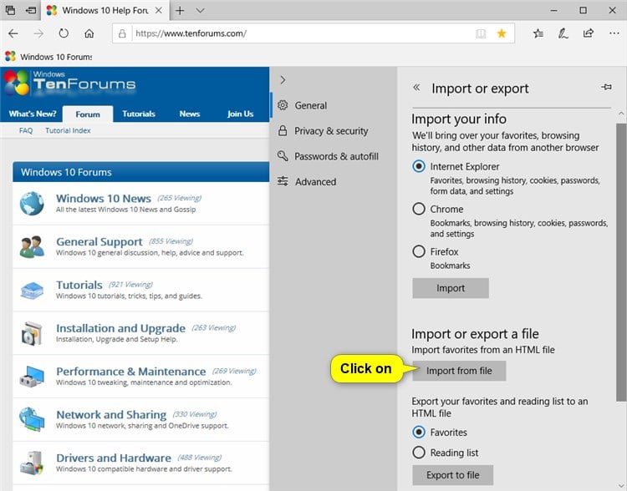The width and height of the screenshot is (627, 491).
Task: Select Internet Explorer radio button
Action: [x=419, y=166]
